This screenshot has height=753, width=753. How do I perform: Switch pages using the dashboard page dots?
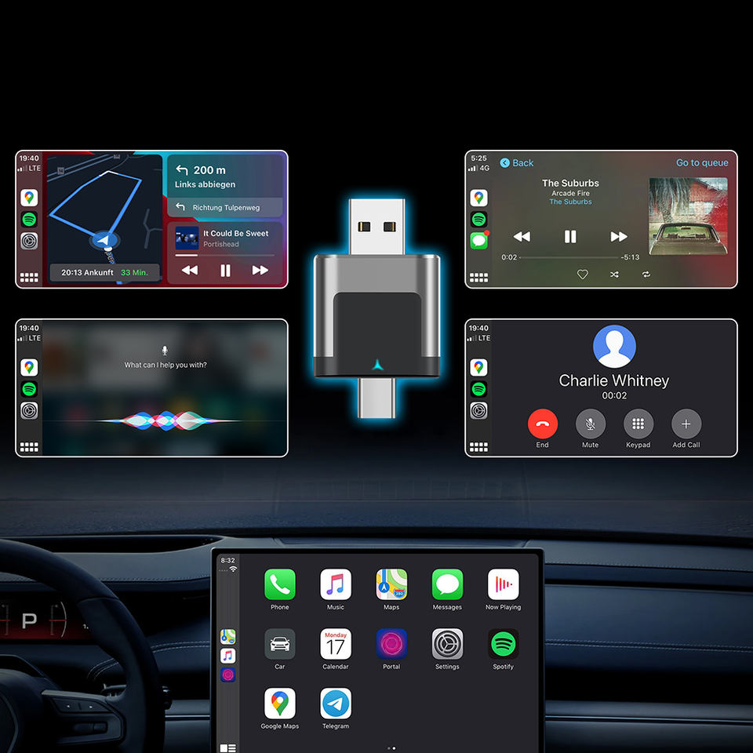tap(391, 748)
